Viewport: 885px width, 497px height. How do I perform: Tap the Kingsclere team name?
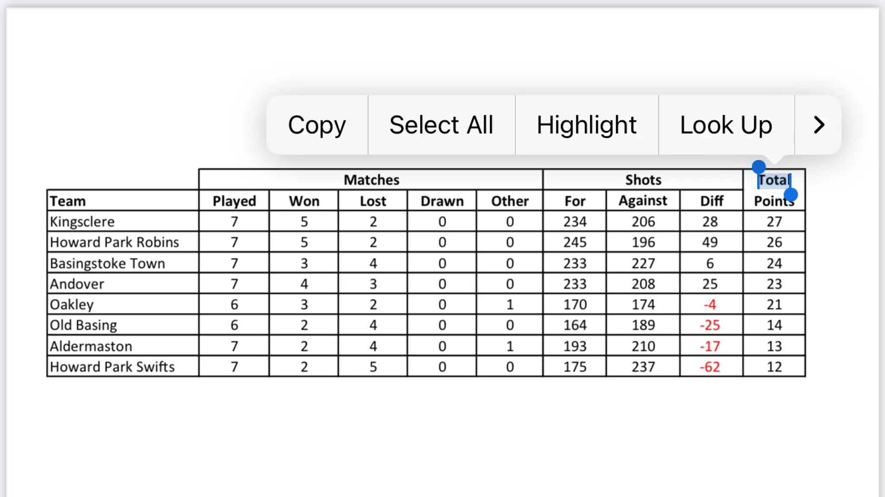82,222
